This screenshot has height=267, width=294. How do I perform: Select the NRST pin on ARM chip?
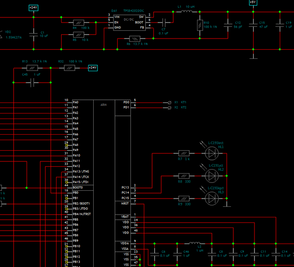125,202
